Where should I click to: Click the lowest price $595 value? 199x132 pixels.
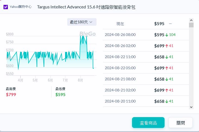tap(60, 95)
